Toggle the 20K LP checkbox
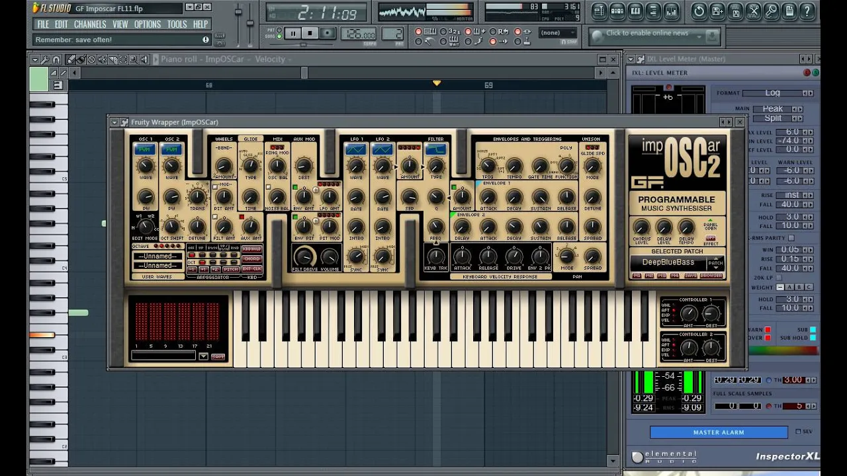The width and height of the screenshot is (847, 476). [780, 278]
